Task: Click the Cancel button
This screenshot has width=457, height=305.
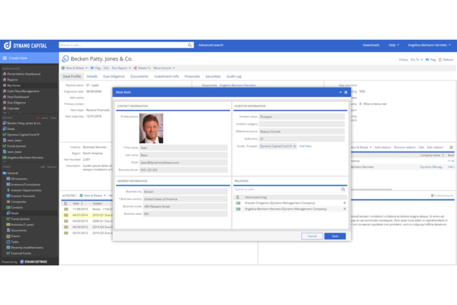Action: (312, 236)
